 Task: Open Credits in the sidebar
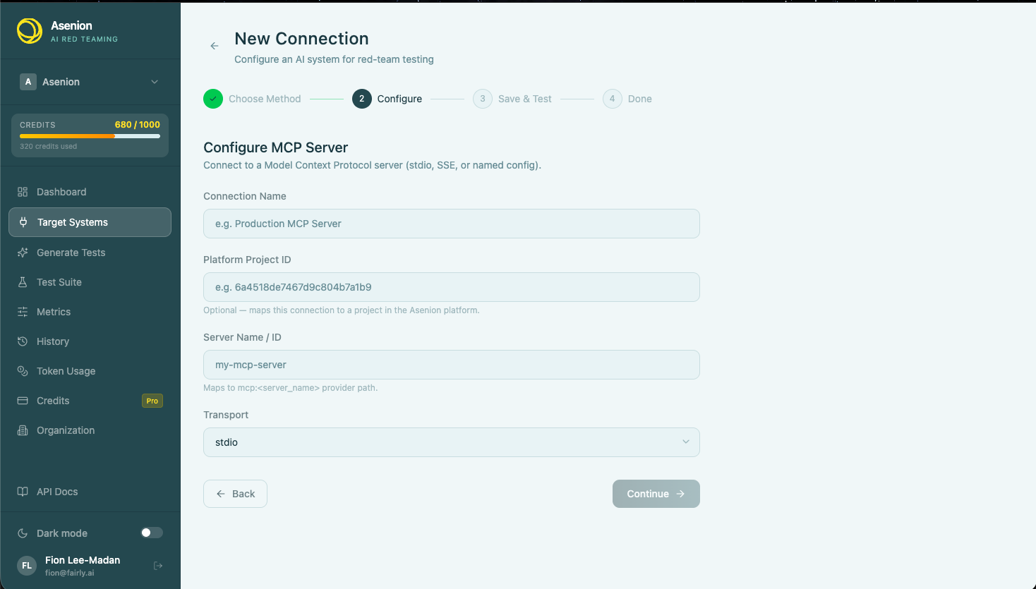(x=90, y=401)
